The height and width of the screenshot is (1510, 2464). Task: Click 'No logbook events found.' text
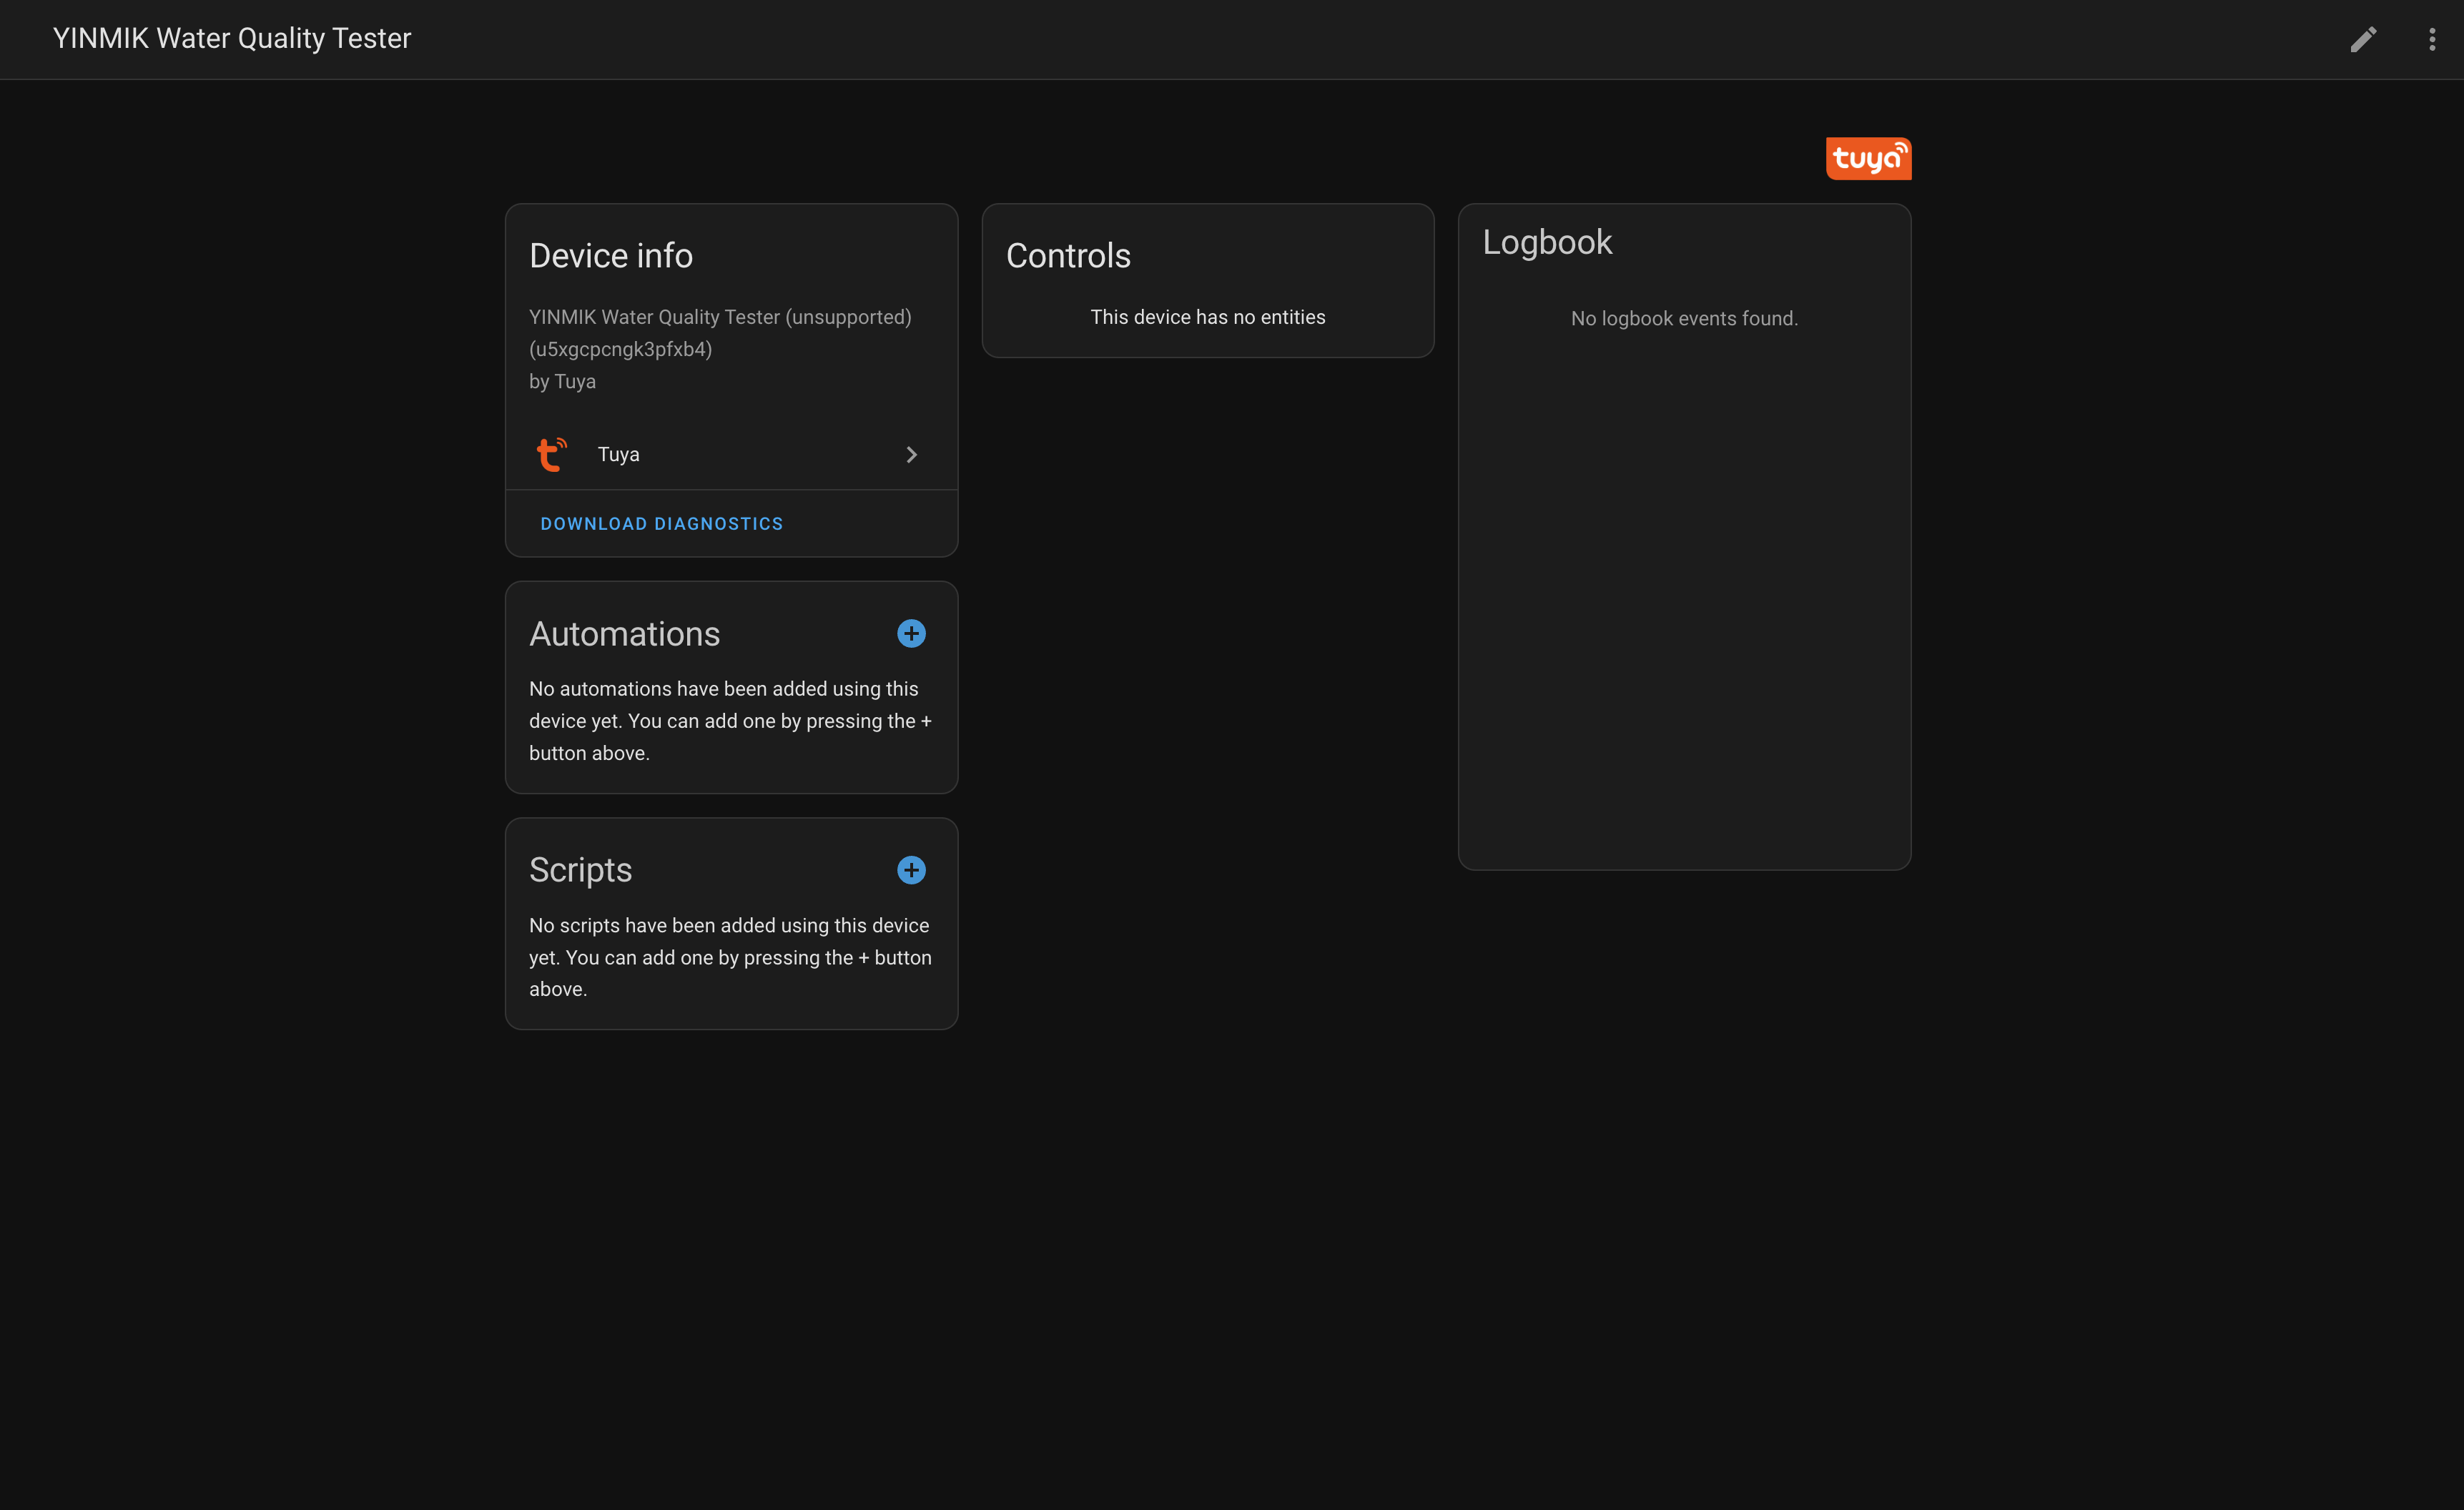click(1684, 318)
